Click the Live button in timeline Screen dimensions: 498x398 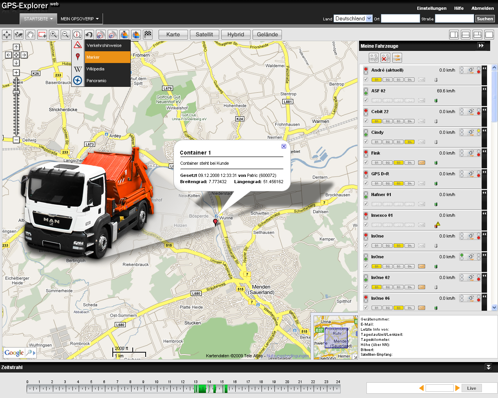[471, 388]
